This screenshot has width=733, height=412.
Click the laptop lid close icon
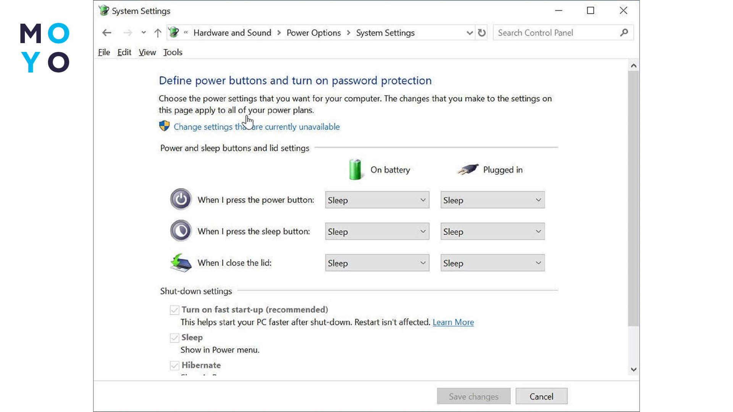click(x=181, y=263)
